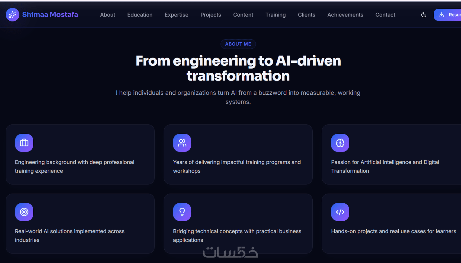Click the Contact link in the header
Viewport: 461px width, 263px height.
click(x=385, y=15)
